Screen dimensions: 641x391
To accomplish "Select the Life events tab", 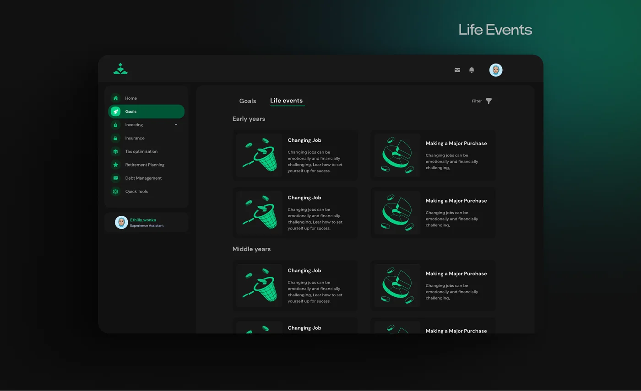I will click(286, 101).
